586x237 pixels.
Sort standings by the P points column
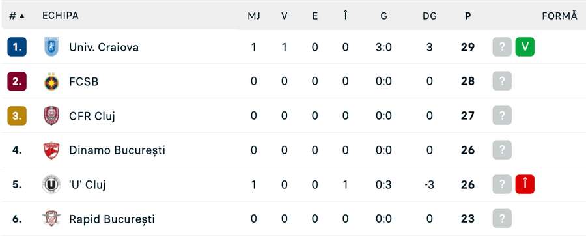[467, 16]
